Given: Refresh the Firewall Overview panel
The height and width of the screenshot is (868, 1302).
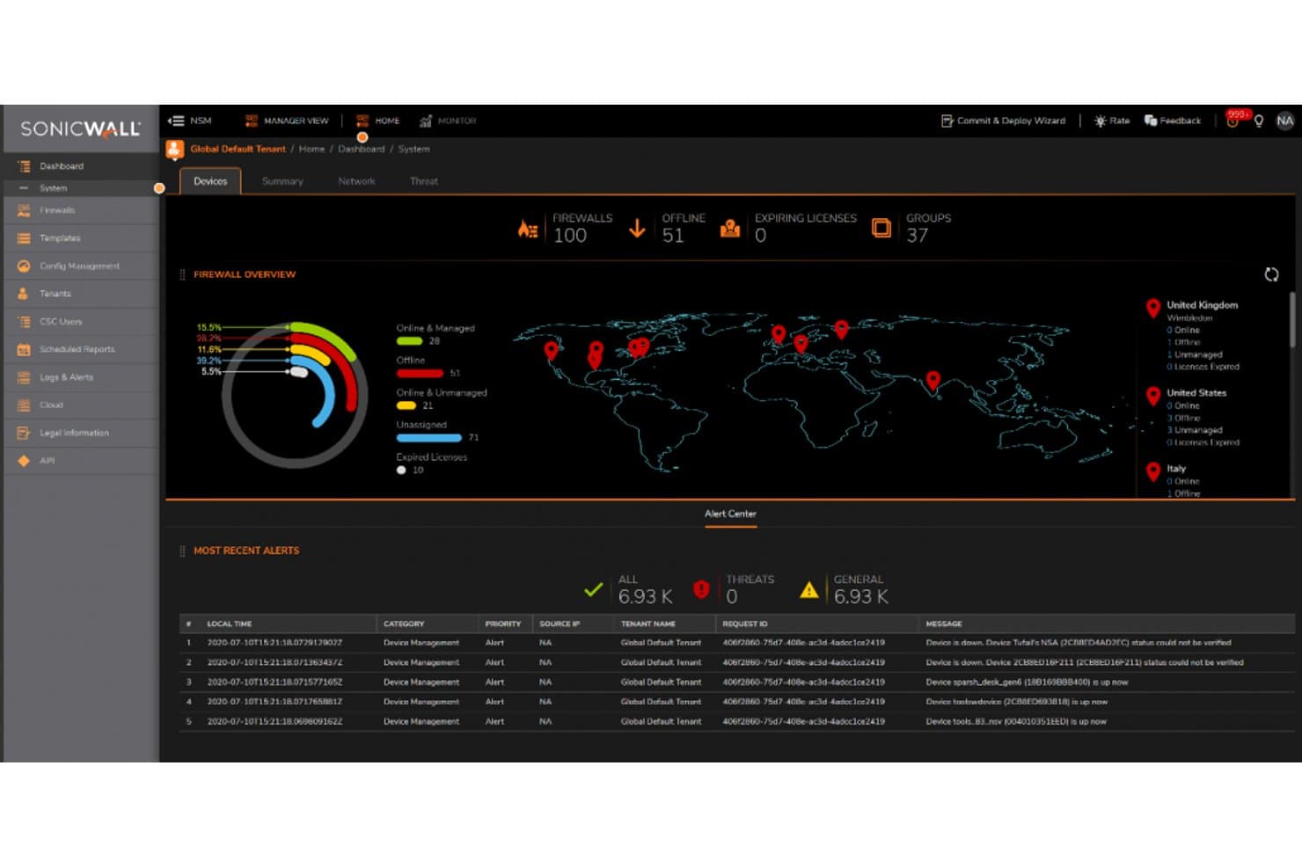Looking at the screenshot, I should tap(1271, 274).
